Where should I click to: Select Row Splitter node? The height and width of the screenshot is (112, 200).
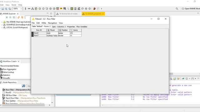[x=20, y=101]
